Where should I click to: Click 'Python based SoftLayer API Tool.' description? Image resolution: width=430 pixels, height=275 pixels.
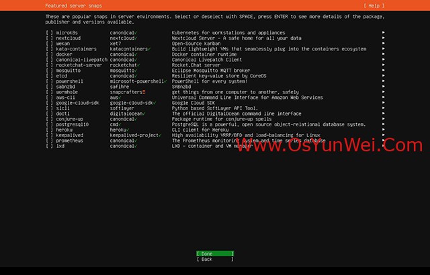[x=215, y=108]
